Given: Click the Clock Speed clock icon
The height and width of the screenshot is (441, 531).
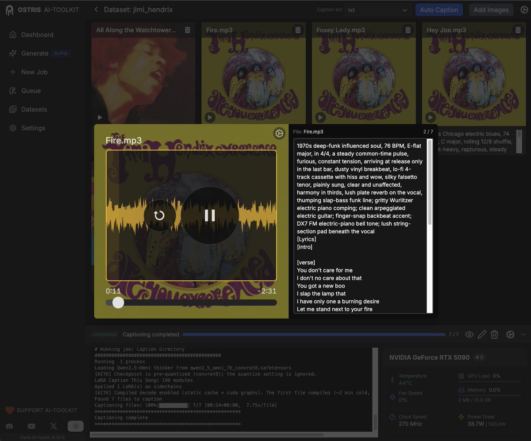Looking at the screenshot, I should 392,417.
